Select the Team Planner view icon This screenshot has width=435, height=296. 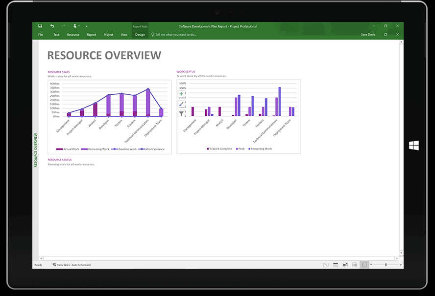tap(345, 264)
